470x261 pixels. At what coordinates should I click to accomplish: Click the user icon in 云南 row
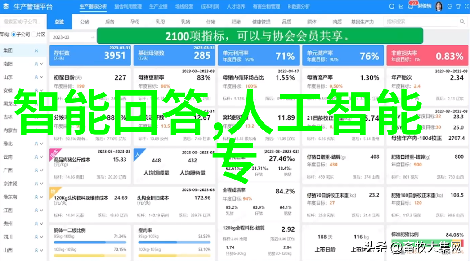click(x=36, y=157)
